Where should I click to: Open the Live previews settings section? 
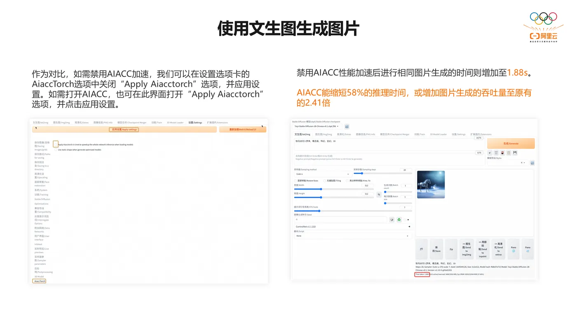click(x=42, y=250)
